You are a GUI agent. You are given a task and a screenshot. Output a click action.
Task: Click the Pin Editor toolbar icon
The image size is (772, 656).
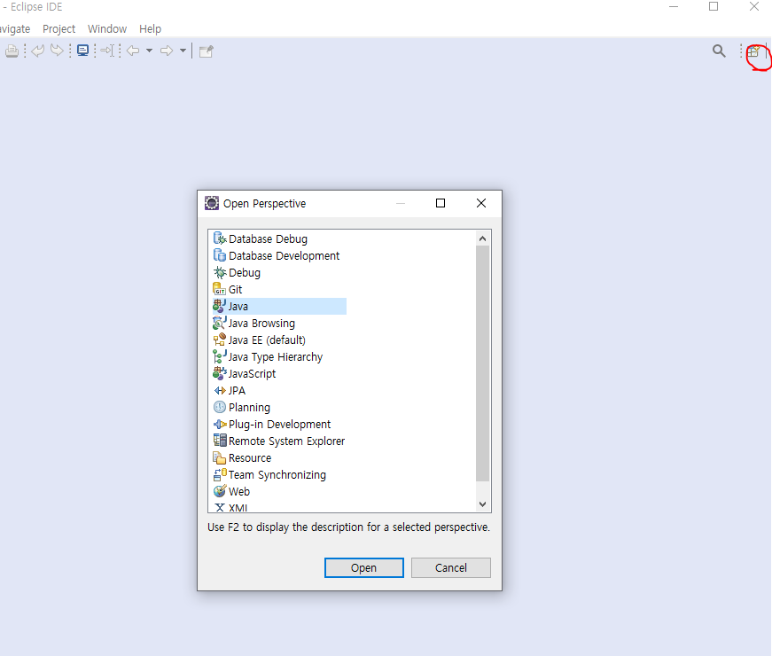tap(207, 51)
